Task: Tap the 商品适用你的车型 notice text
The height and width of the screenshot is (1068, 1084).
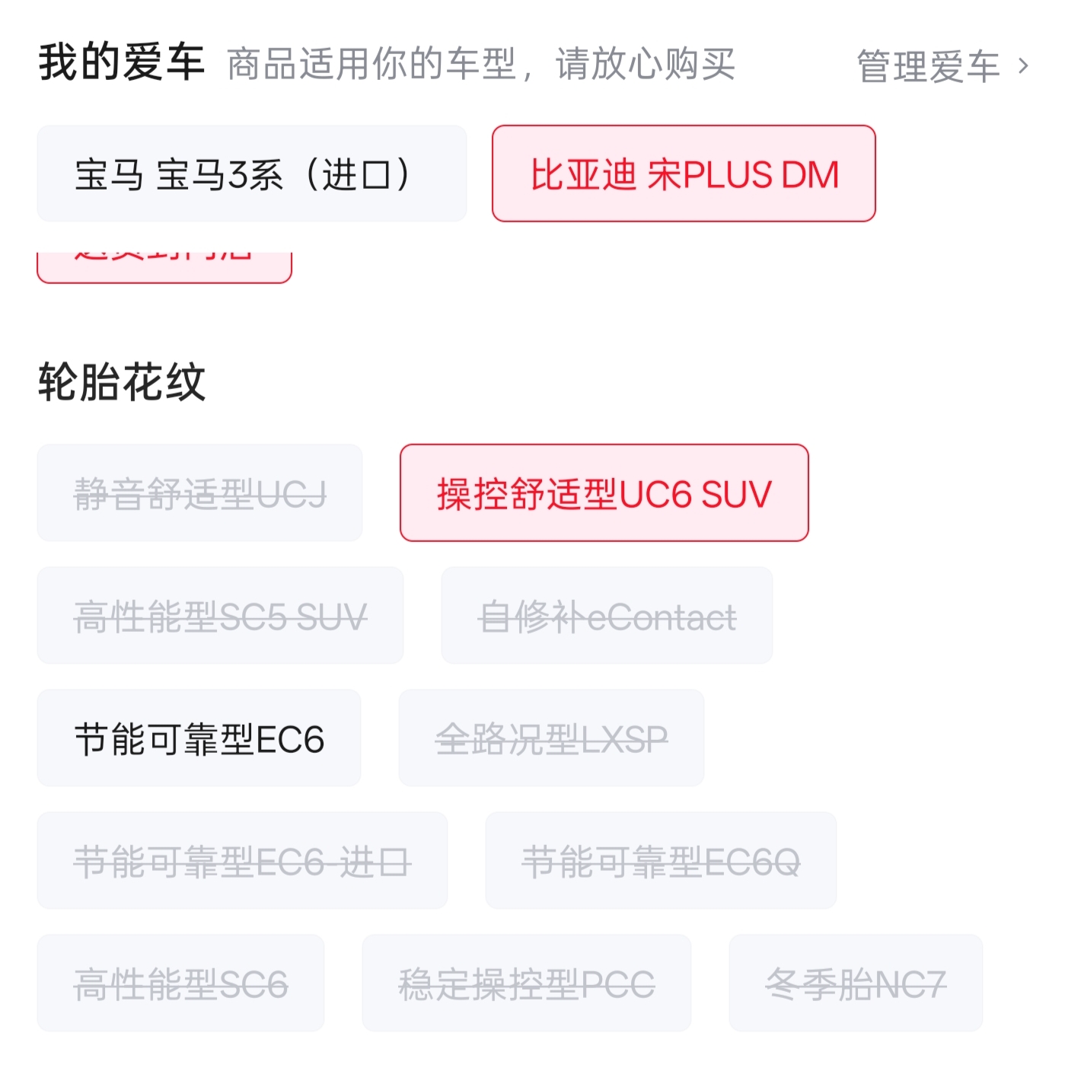Action: coord(371,64)
